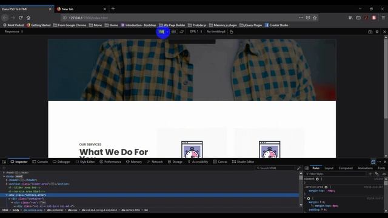Open the Style Editor tab
Image resolution: width=388 pixels, height=218 pixels.
pos(85,162)
